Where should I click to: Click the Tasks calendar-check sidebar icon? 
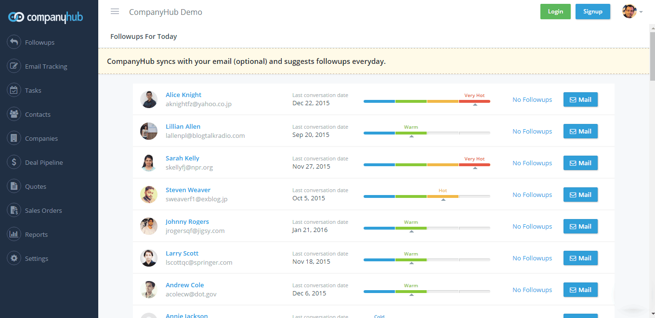coord(14,90)
